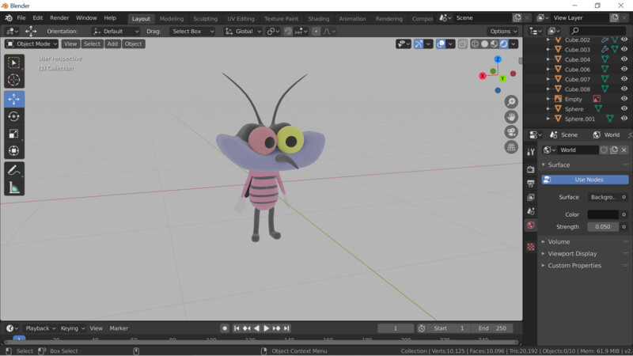
Task: Choose the Rotate tool
Action: (14, 116)
